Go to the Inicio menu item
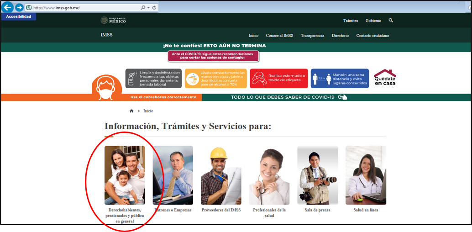The height and width of the screenshot is (232, 472). click(253, 36)
